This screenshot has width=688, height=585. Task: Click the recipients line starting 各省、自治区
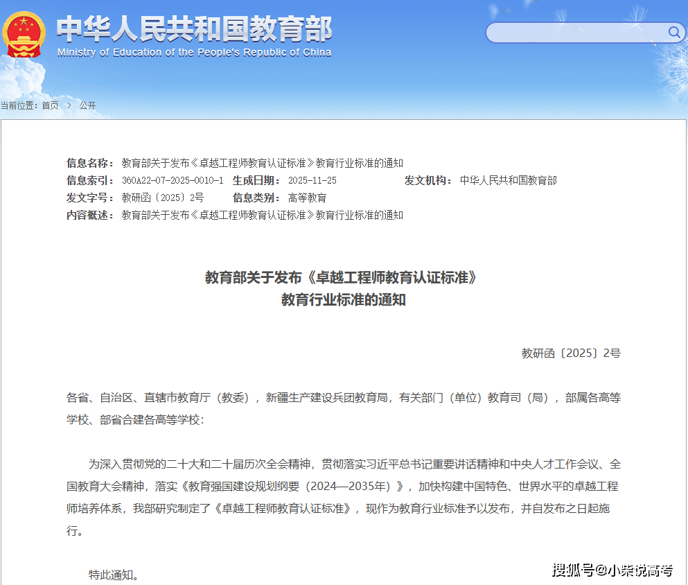pyautogui.click(x=344, y=398)
